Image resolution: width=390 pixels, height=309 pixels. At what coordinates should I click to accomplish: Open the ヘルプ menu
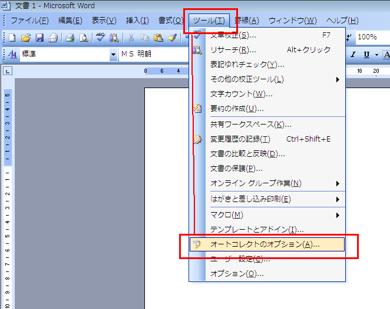click(x=342, y=21)
